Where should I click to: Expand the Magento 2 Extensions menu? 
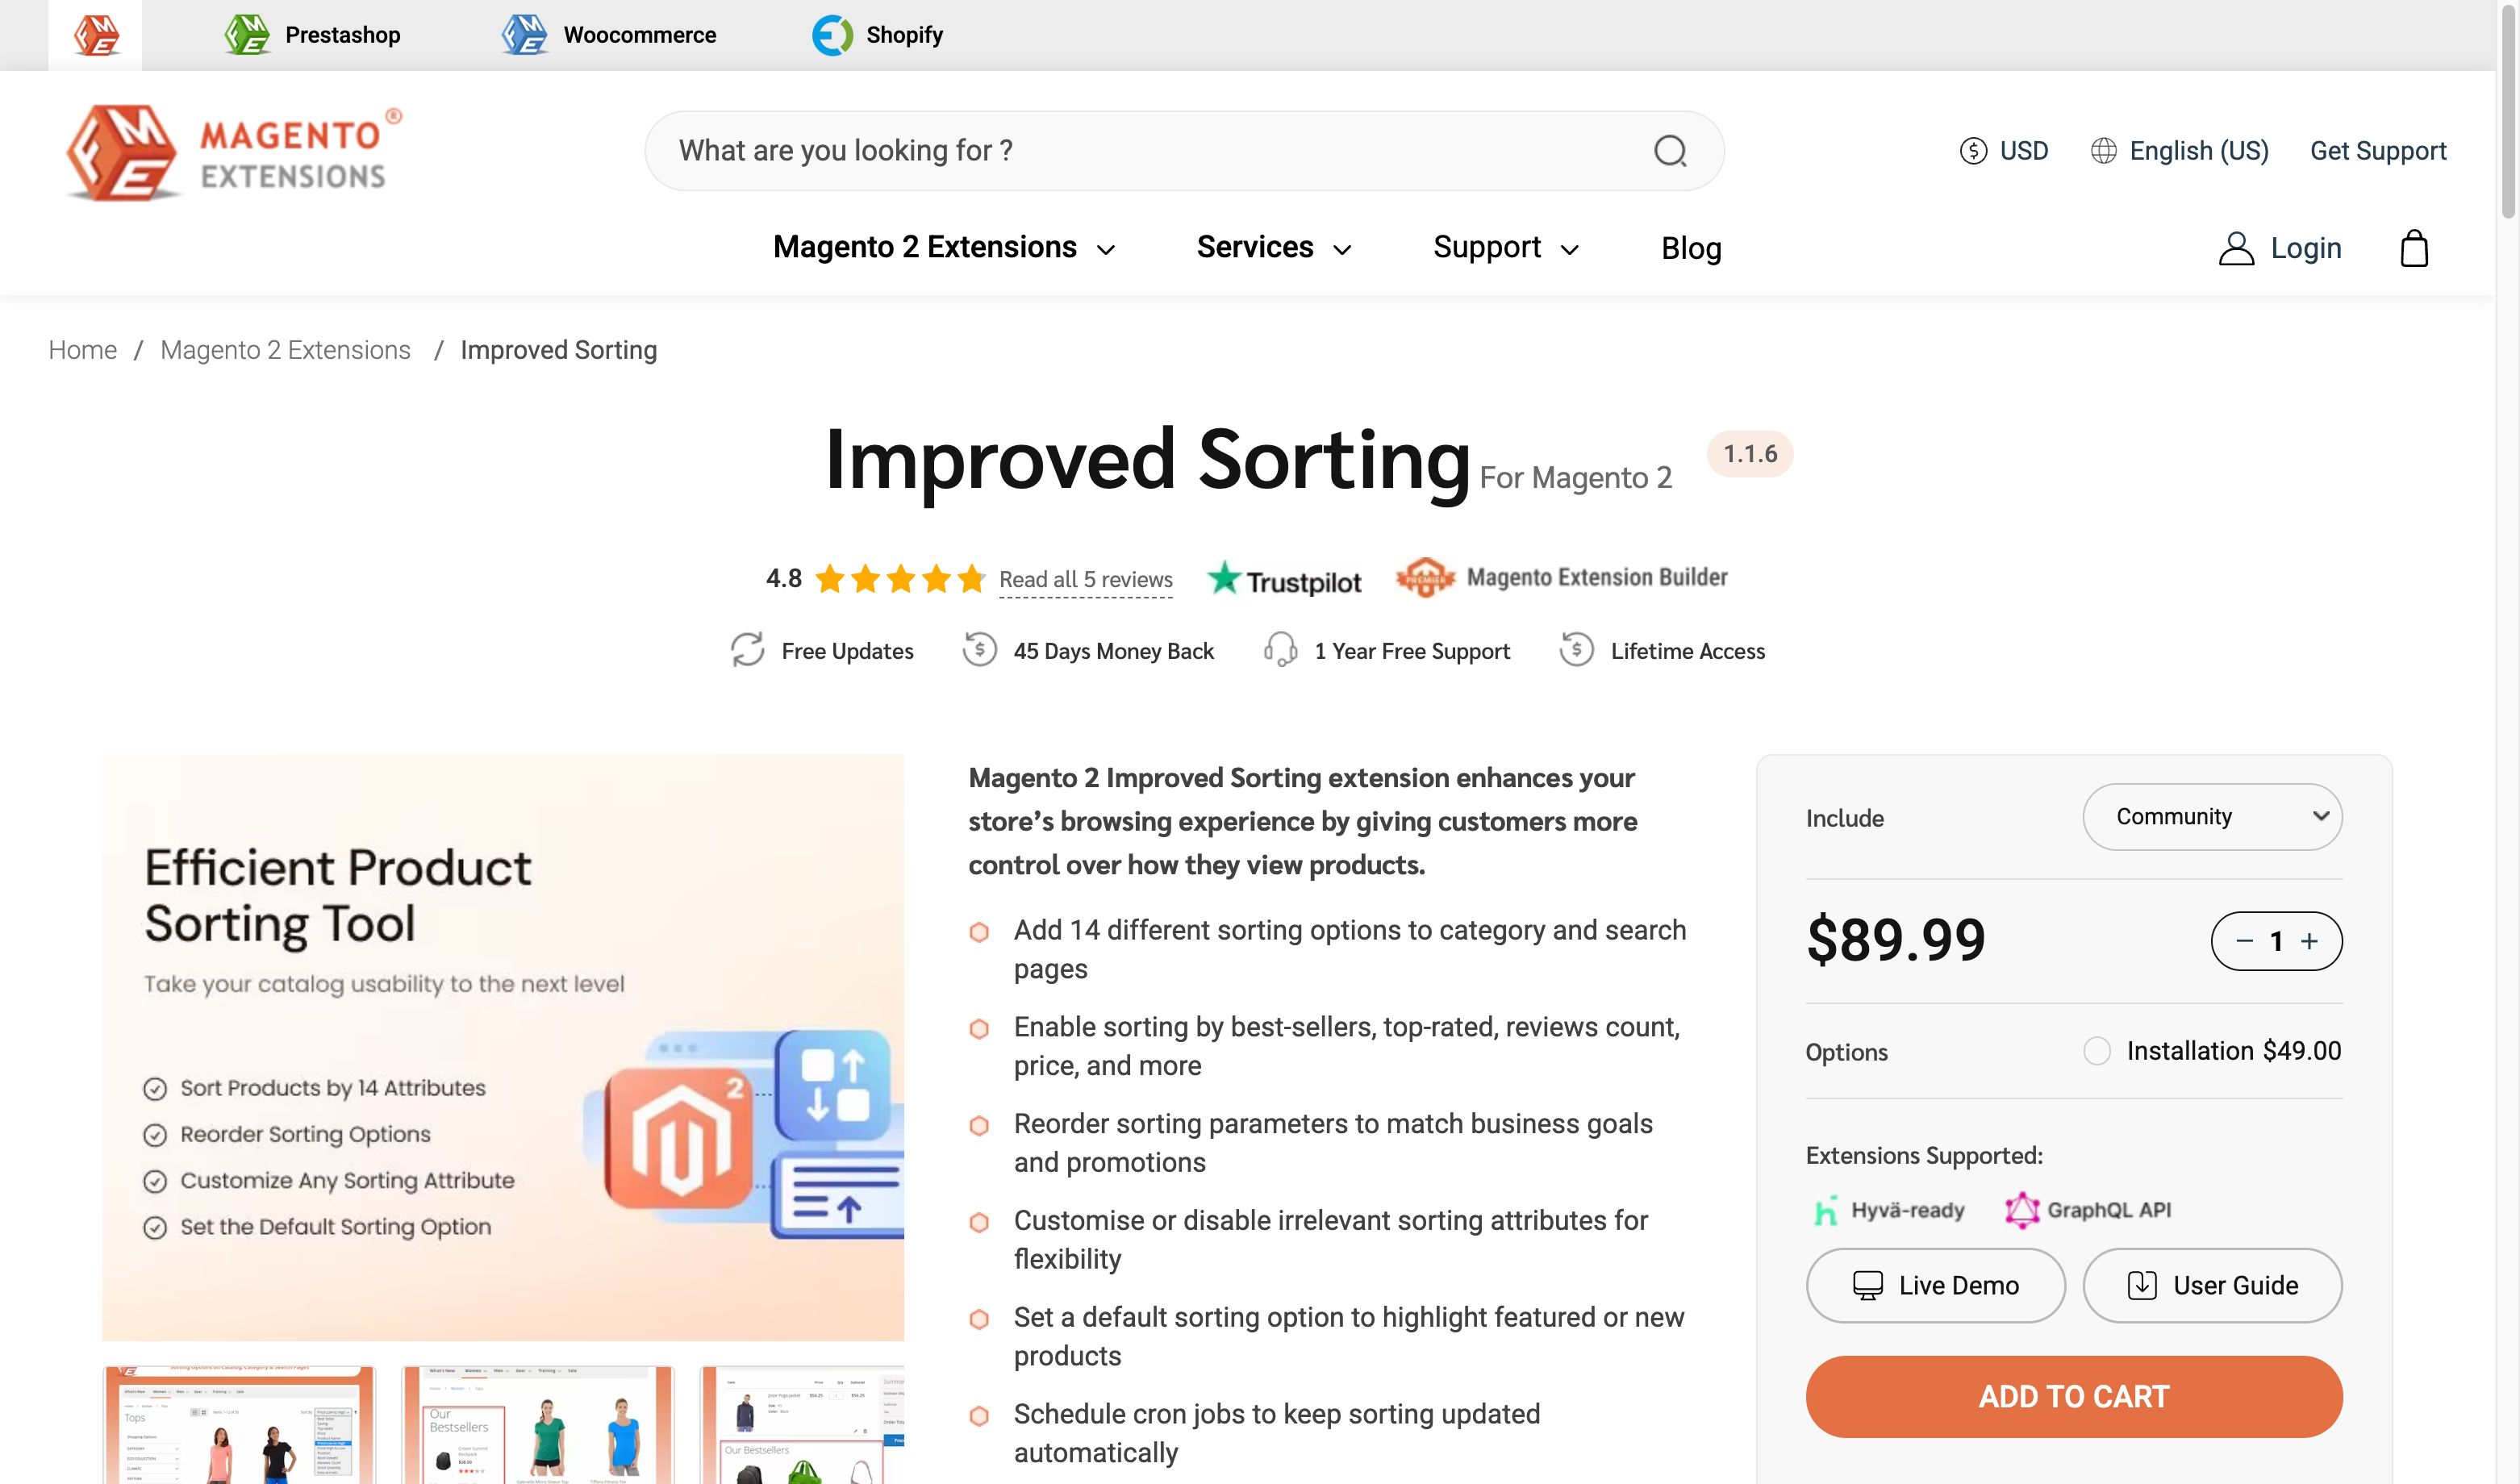(924, 247)
